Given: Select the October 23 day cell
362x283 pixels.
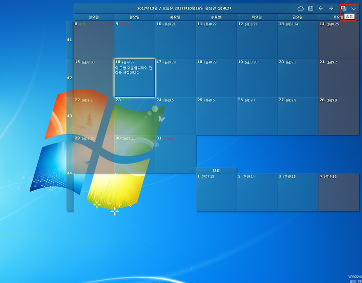Looking at the screenshot, I should [135, 116].
